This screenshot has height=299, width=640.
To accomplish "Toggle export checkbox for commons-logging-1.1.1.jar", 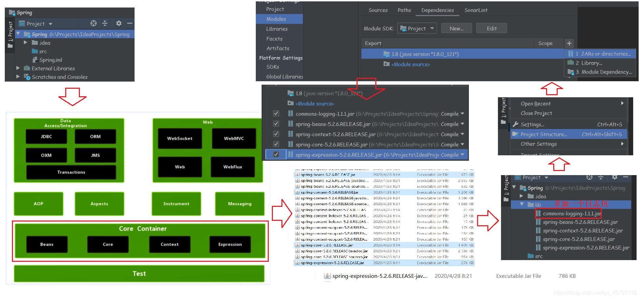I will [x=276, y=113].
